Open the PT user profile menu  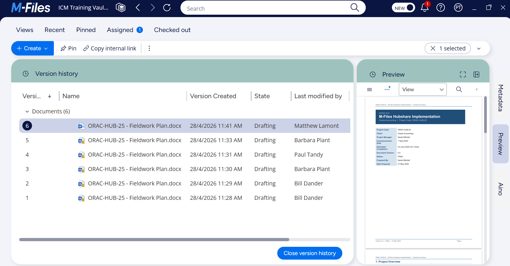click(458, 7)
